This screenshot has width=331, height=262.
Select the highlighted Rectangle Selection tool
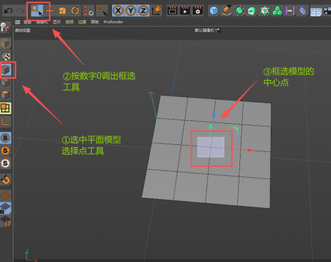(37, 11)
